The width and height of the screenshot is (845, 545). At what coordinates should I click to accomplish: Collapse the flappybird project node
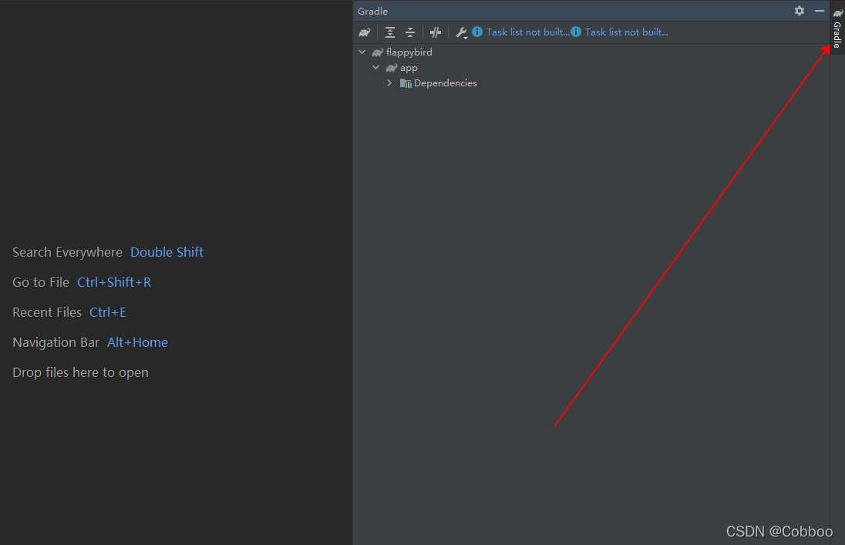click(362, 52)
